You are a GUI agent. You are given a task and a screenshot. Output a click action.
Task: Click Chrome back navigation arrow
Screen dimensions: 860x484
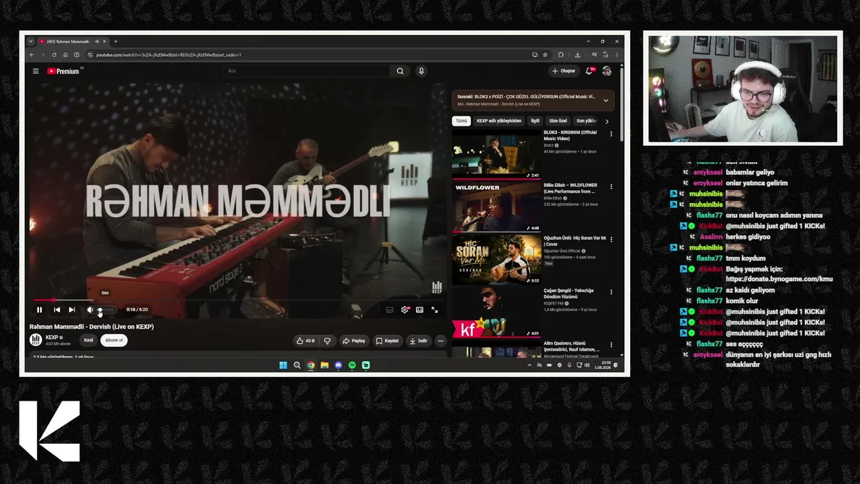[31, 54]
